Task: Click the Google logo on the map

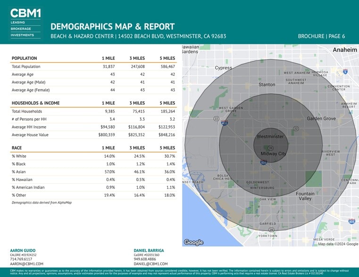Action: [x=193, y=242]
